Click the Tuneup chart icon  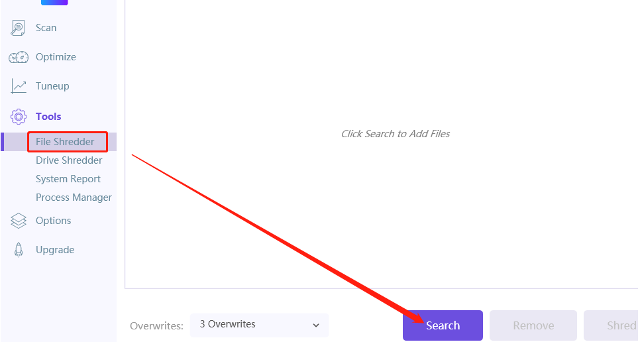(x=18, y=86)
